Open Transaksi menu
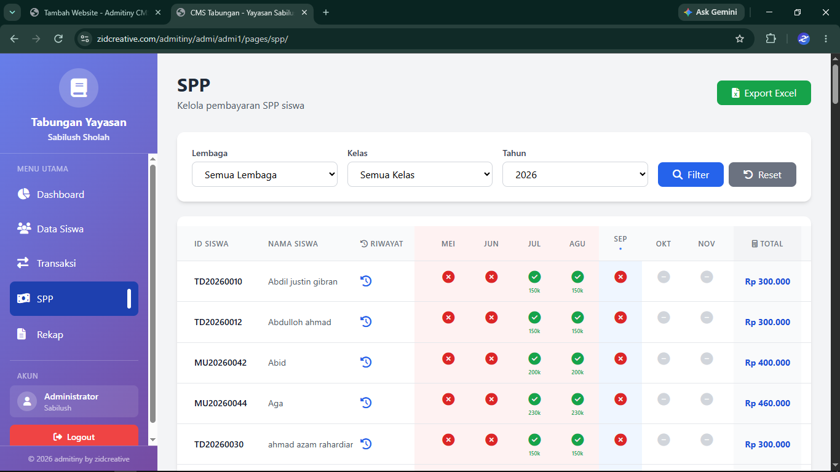Viewport: 840px width, 472px height. coord(74,263)
